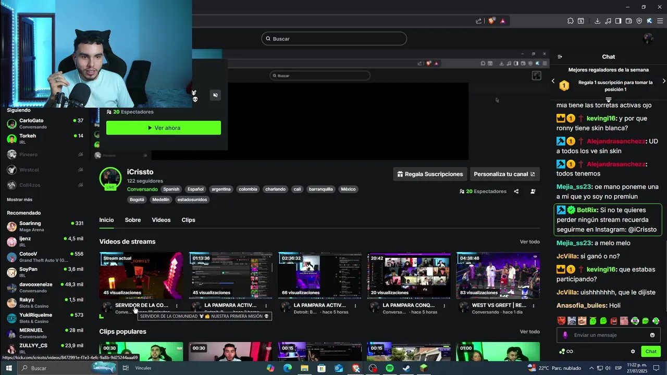Switch to Sobre tab

[133, 220]
